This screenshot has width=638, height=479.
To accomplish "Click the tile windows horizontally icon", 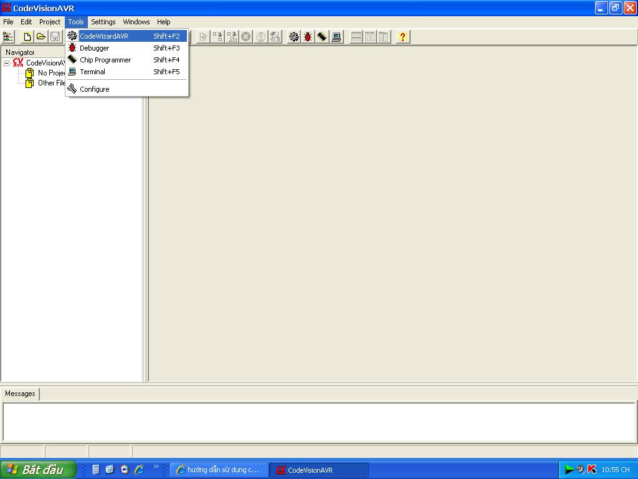I will click(x=356, y=37).
